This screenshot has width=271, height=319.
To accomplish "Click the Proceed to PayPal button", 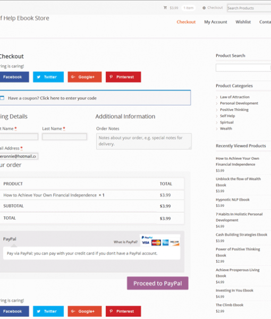I will [x=158, y=283].
